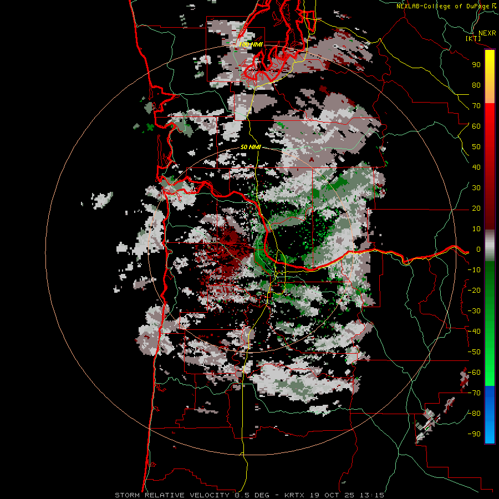The height and width of the screenshot is (499, 499).
Task: Click the -30 value on the velocity scale
Action: coord(474,311)
